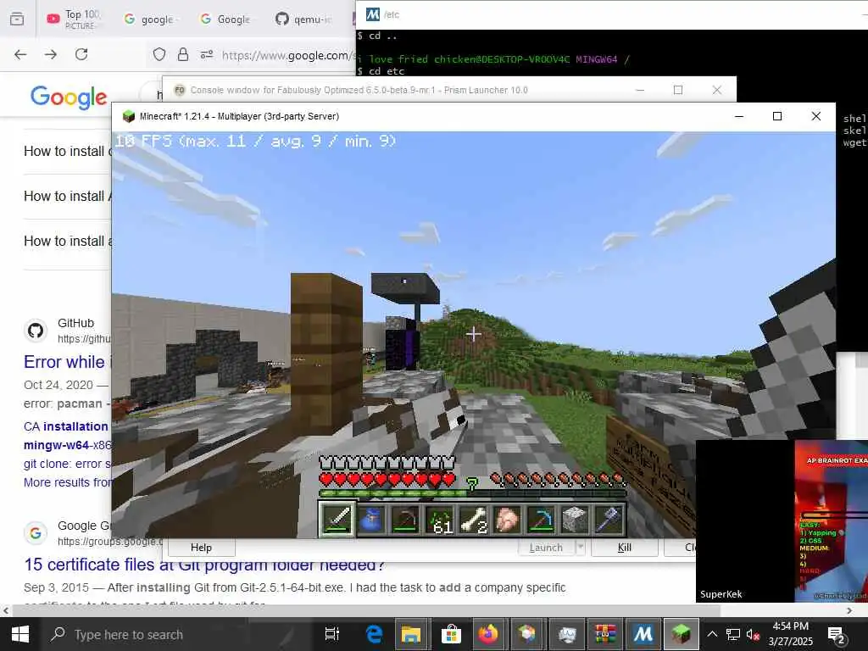868x651 pixels.
Task: Select the iron sword hotbar slot
Action: coord(337,520)
